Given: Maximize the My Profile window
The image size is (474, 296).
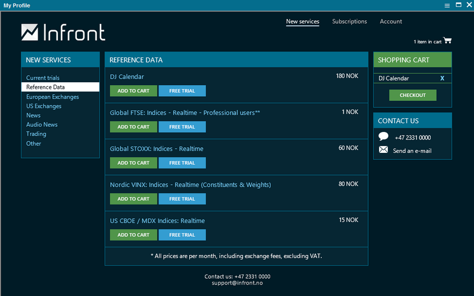Looking at the screenshot, I should (458, 5).
